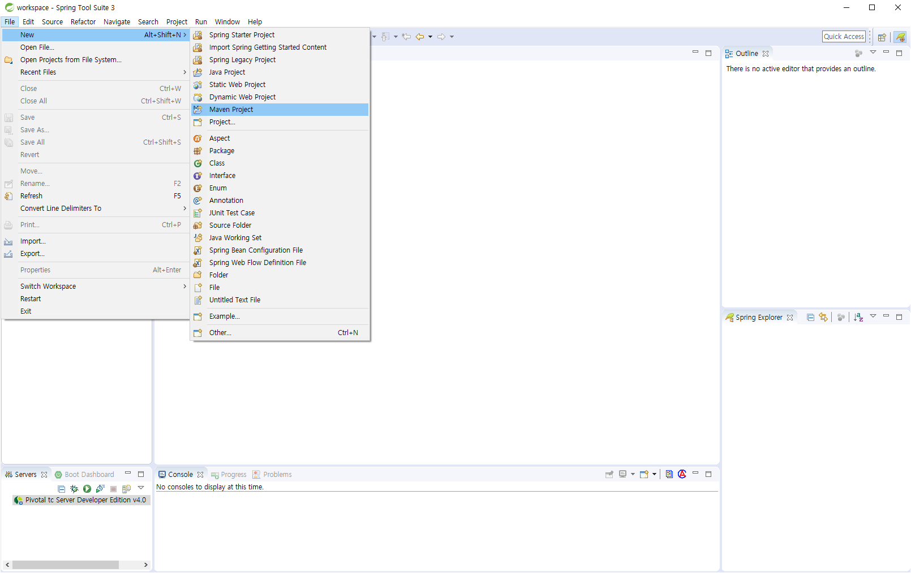The image size is (911, 573).
Task: Click Static Web Project entry
Action: click(x=280, y=85)
